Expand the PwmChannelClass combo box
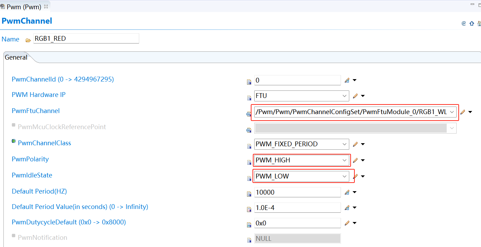This screenshot has height=247, width=481. [x=344, y=144]
